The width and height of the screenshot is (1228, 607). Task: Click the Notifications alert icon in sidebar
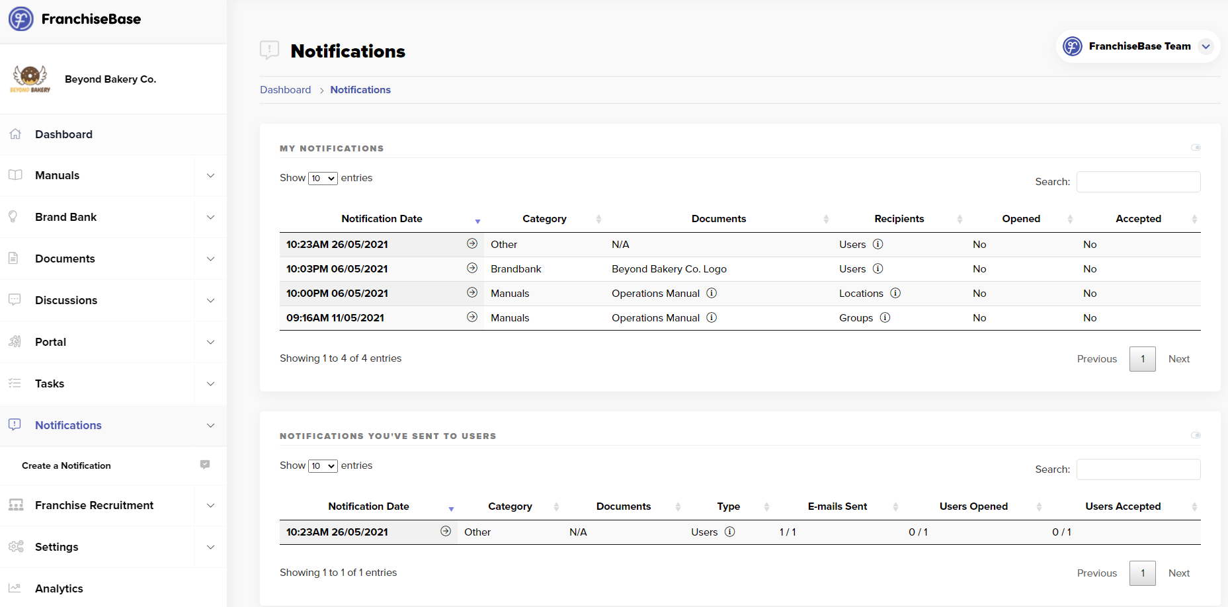15,425
